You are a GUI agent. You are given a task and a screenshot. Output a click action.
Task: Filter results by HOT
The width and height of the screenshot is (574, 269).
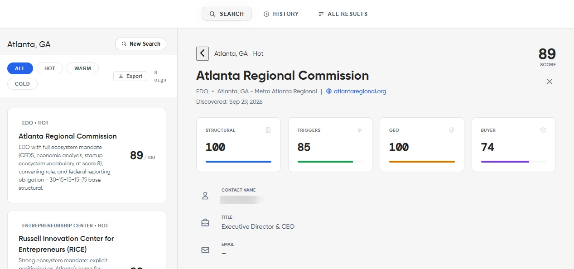pos(50,68)
